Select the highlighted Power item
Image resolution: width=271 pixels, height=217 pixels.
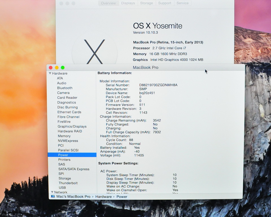(72, 155)
